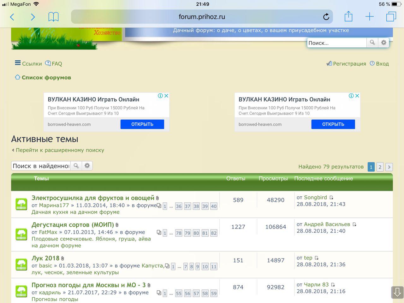Close the left Вулкан Казино ad
The image size is (404, 303).
tap(166, 96)
